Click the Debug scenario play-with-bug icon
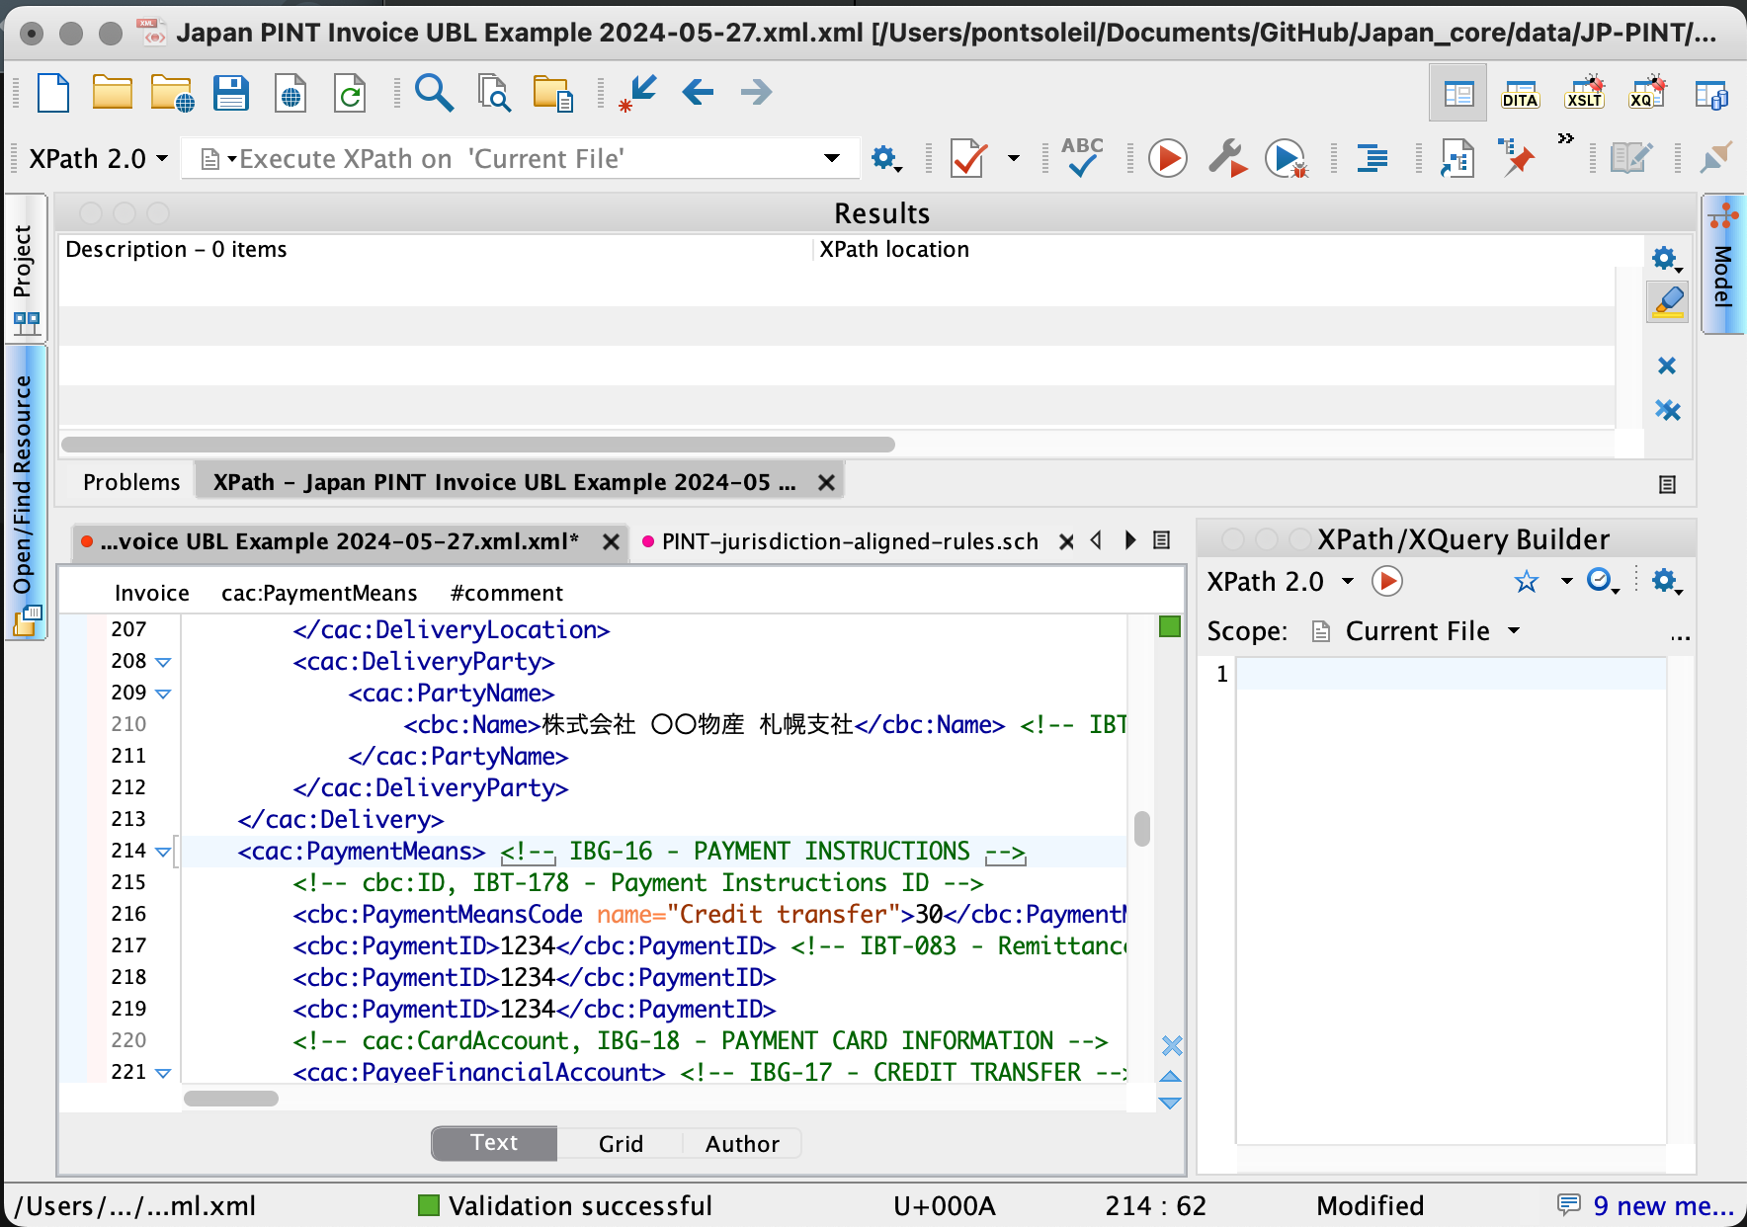The width and height of the screenshot is (1747, 1227). [1287, 158]
